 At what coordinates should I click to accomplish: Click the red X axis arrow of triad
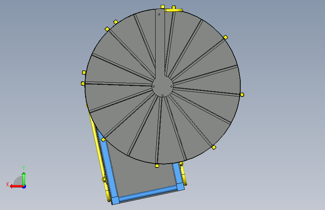16,186
